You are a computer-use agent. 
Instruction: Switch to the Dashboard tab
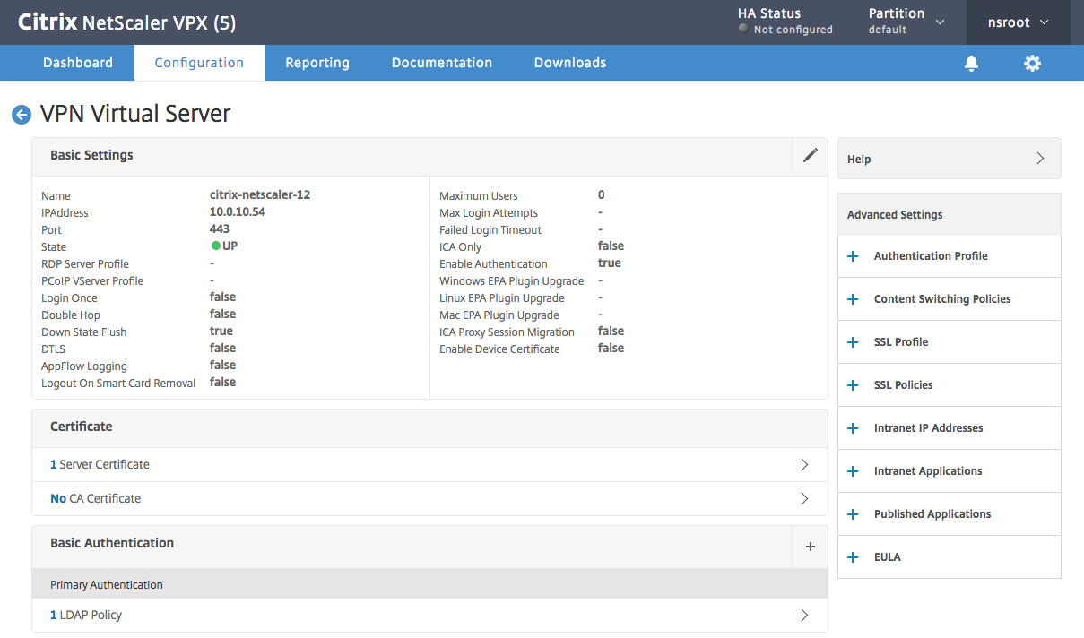[78, 63]
